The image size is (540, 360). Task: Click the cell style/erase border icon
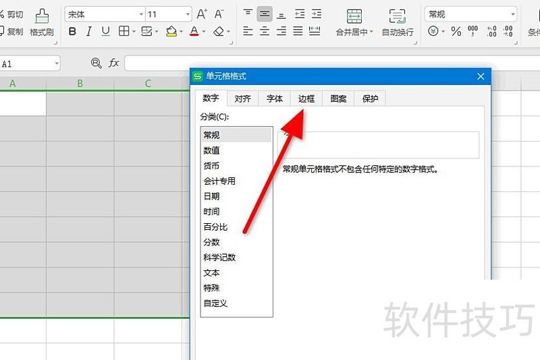[146, 32]
